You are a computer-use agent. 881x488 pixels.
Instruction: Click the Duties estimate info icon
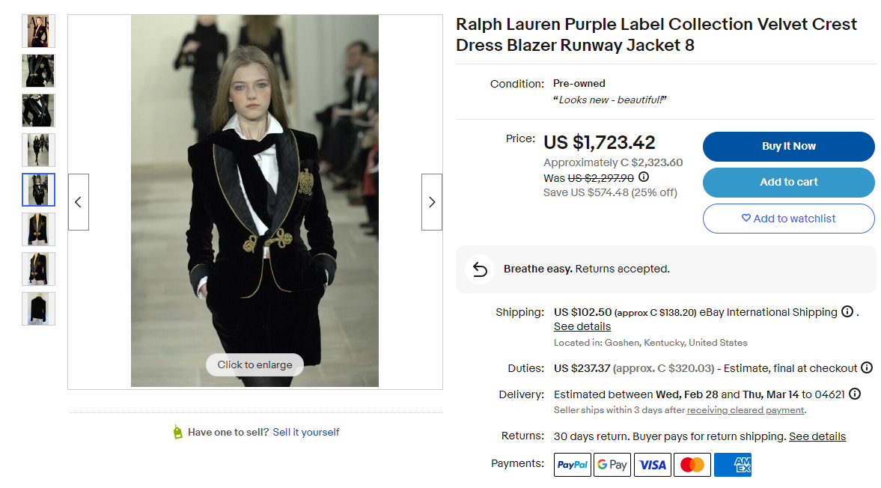(x=867, y=367)
